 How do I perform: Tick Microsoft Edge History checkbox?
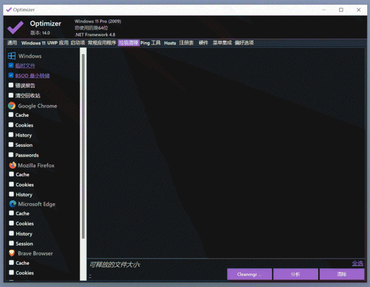(x=11, y=233)
